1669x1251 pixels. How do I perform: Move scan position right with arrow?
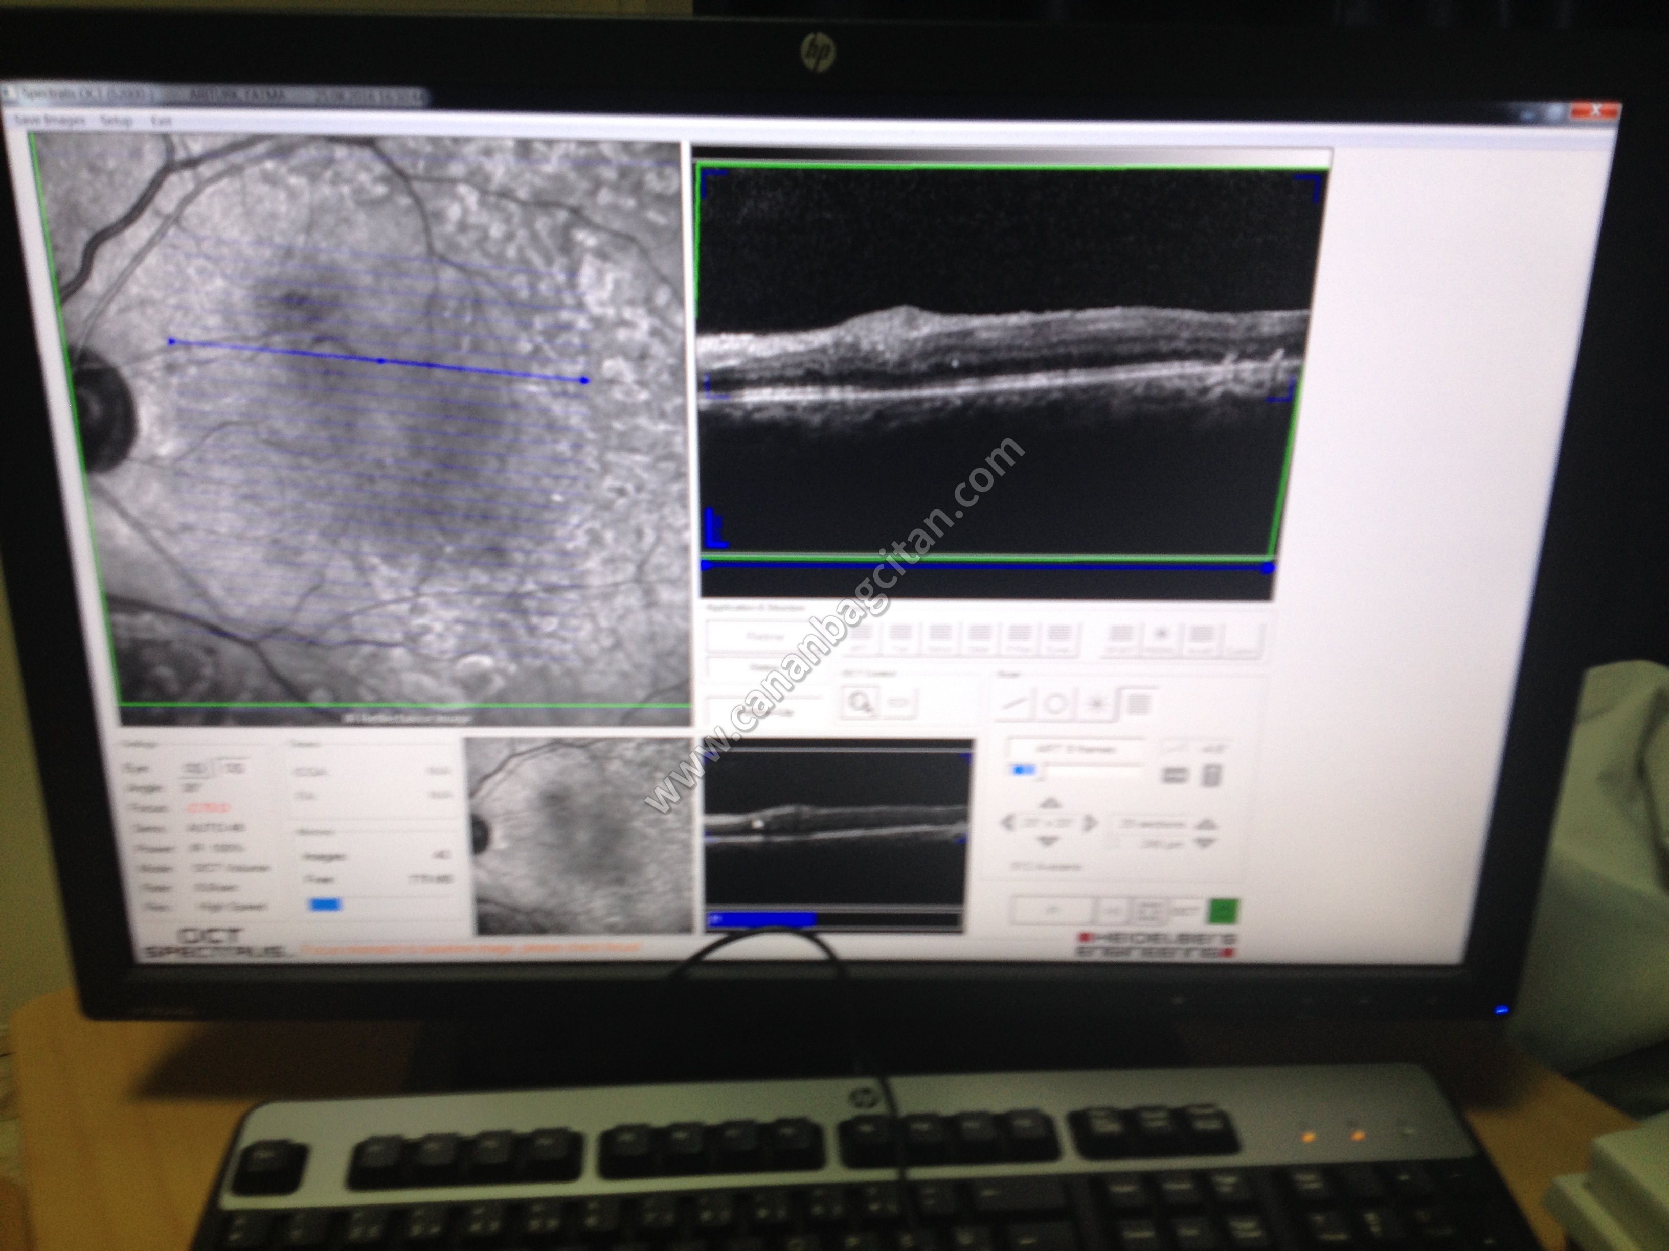coord(1090,823)
